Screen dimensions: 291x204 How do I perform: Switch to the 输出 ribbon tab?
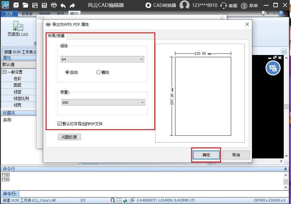click(74, 13)
